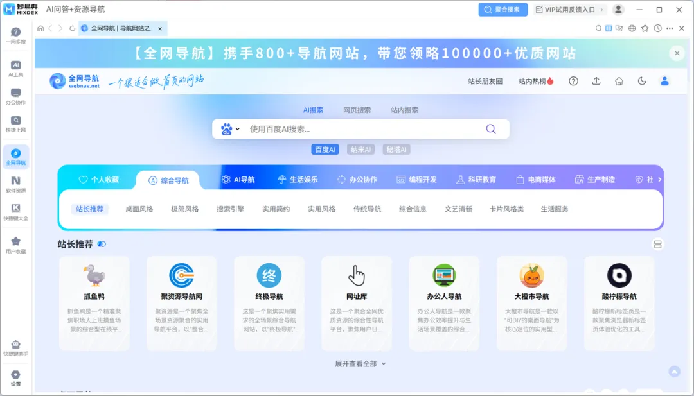This screenshot has width=694, height=396.
Task: Select 纳米AI engine chip
Action: tap(360, 150)
